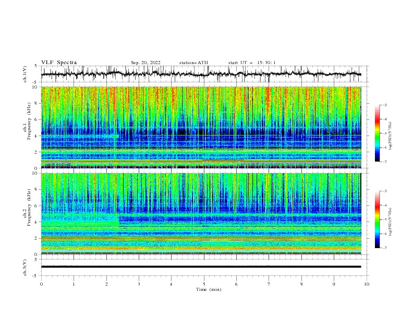Click the "ch.1 Frequency (kHz)" axis label
Viewport: 413px width, 319px height.
click(x=27, y=121)
